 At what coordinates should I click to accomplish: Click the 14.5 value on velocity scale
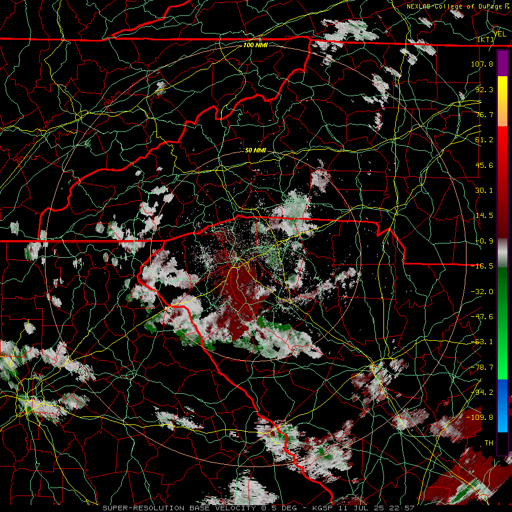[x=484, y=216]
